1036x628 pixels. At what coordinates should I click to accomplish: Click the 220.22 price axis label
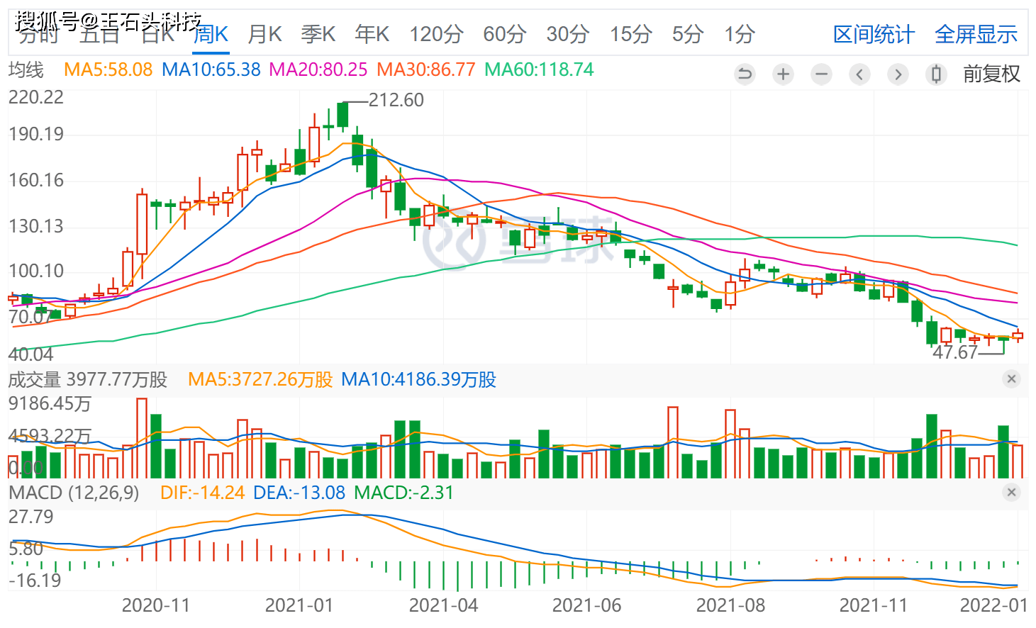coord(36,97)
